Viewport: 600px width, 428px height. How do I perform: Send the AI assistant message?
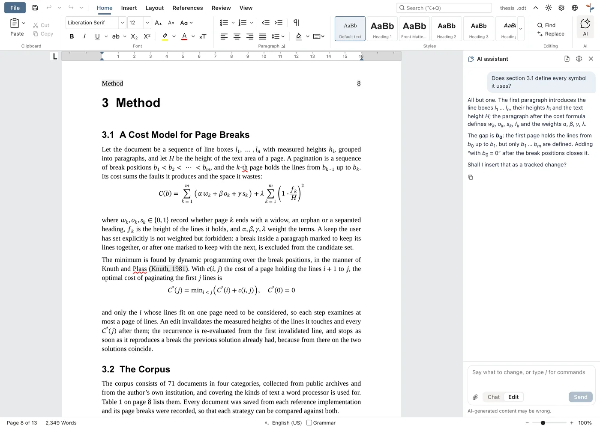pos(581,397)
